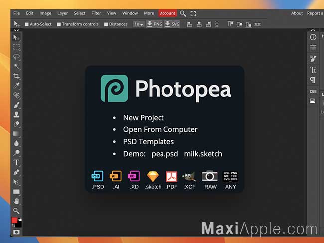Select the Path Select tool
This screenshot has height=243, width=324.
16,182
